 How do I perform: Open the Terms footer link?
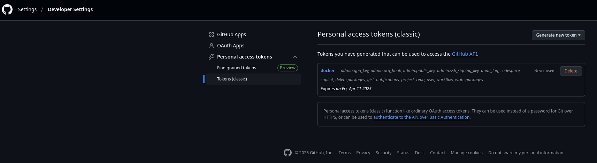pos(345,153)
